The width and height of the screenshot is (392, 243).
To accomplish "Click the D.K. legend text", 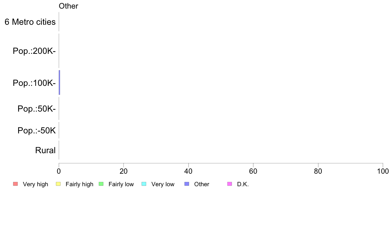I will click(x=243, y=184).
